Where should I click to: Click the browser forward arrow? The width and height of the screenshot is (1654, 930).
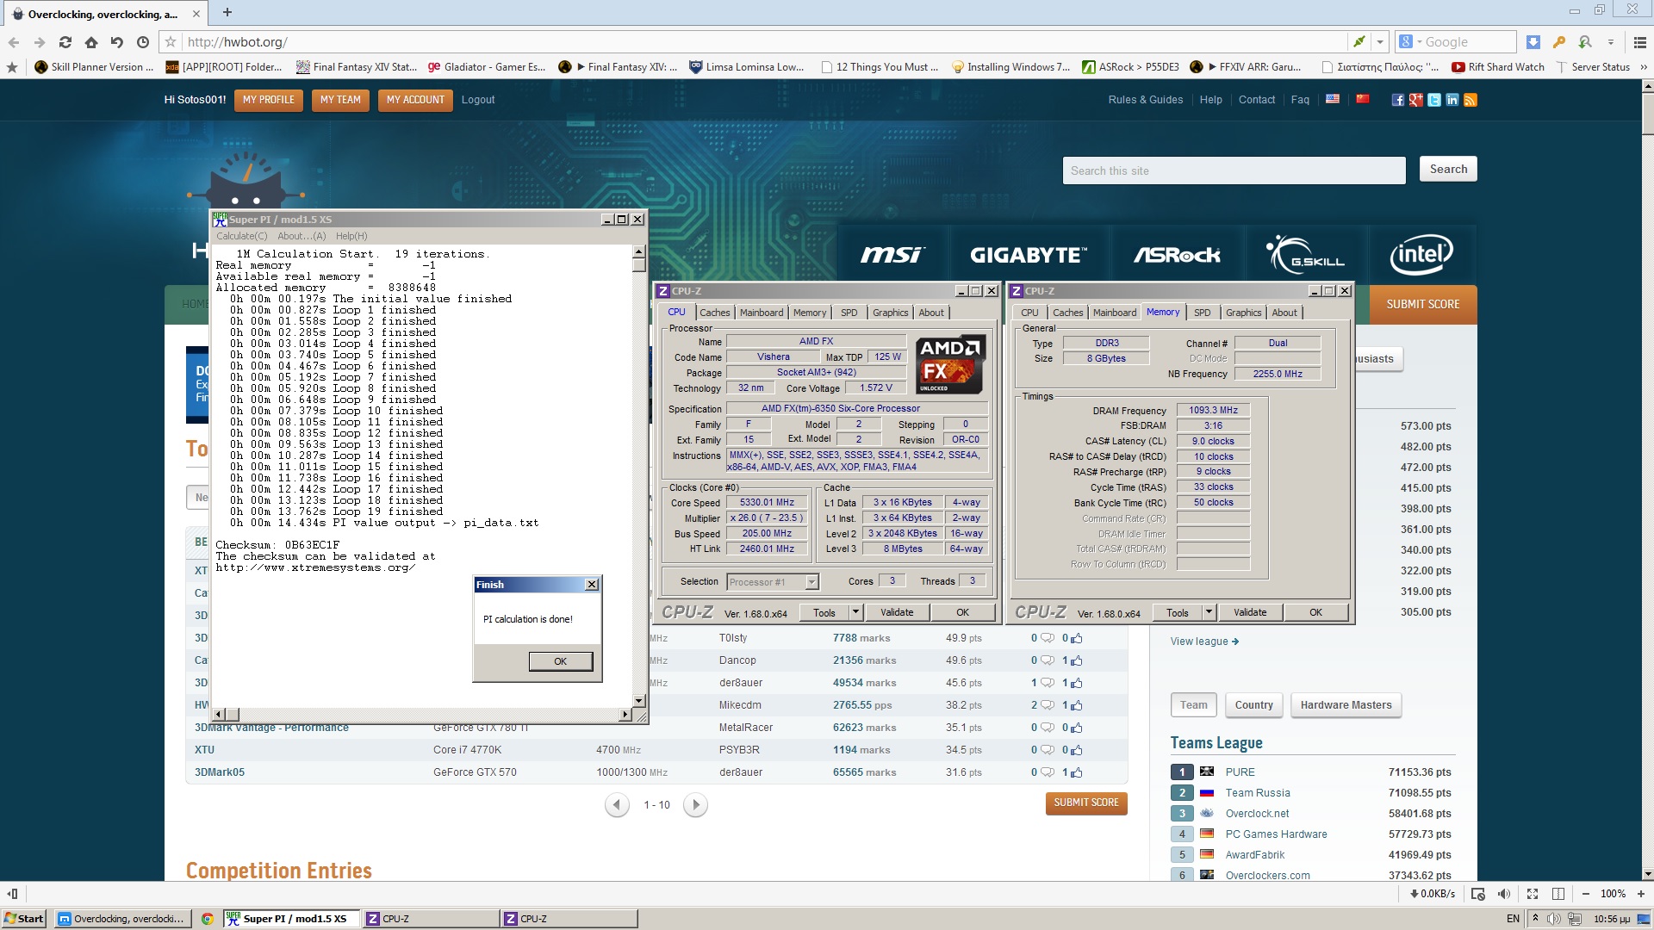pos(40,41)
